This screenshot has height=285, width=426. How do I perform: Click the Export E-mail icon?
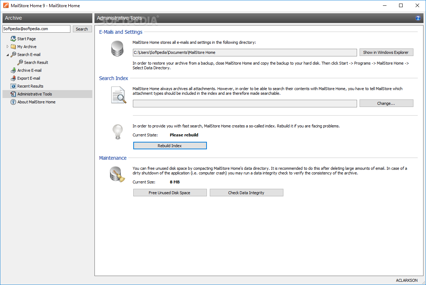point(13,78)
